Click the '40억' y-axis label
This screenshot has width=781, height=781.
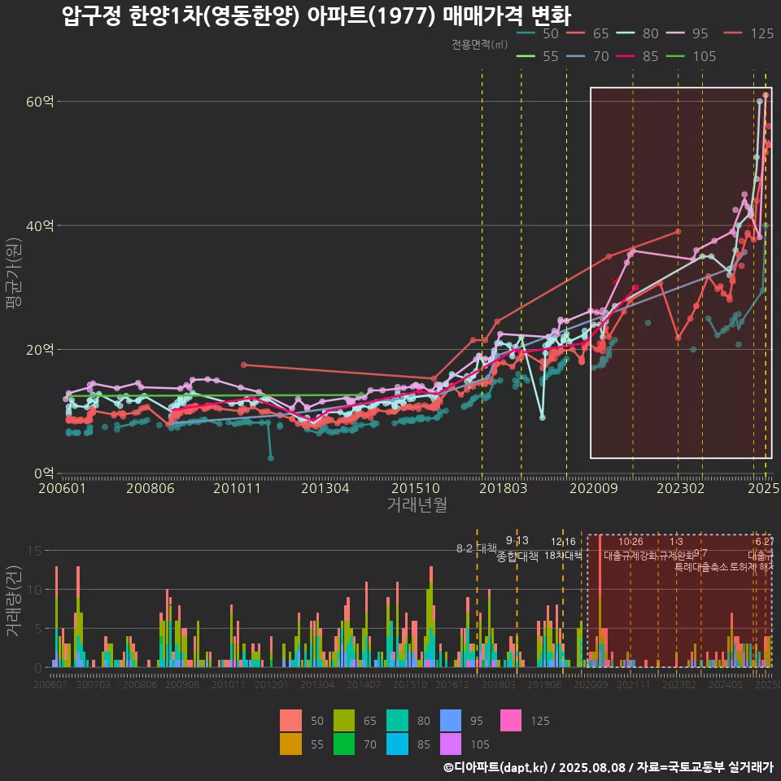pyautogui.click(x=40, y=225)
